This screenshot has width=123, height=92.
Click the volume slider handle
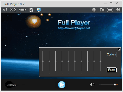115,85
